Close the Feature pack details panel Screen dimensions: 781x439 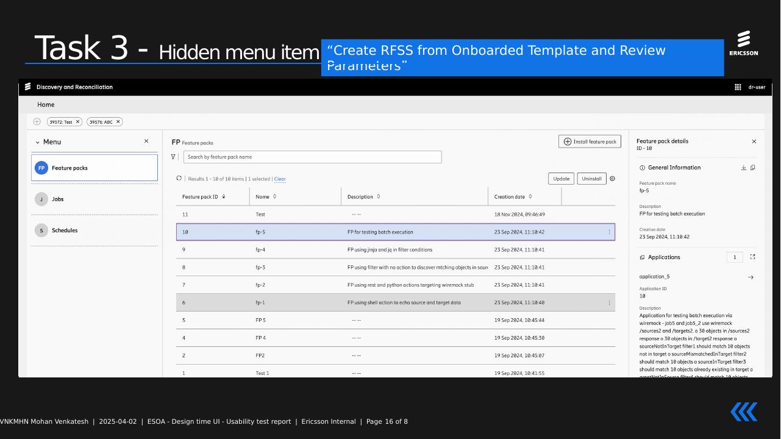[754, 141]
